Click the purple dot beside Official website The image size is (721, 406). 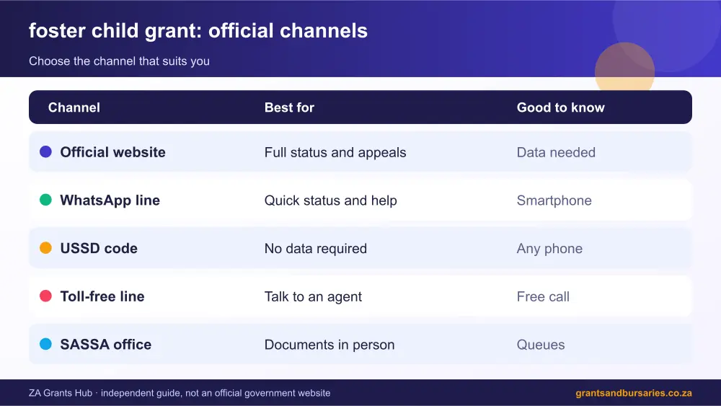coord(45,151)
